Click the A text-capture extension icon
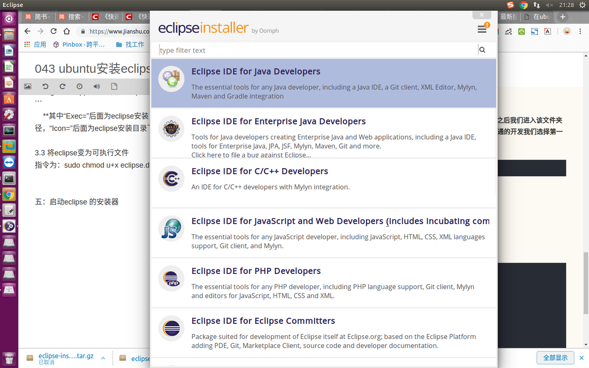 (547, 31)
